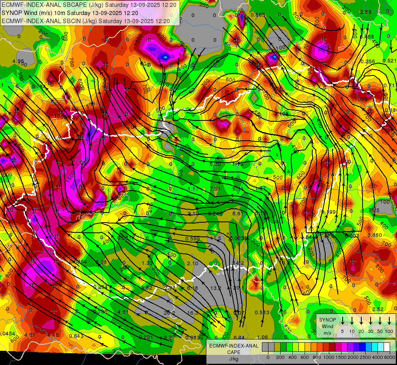Select the dark red swatch right of 1000

pos(332,347)
